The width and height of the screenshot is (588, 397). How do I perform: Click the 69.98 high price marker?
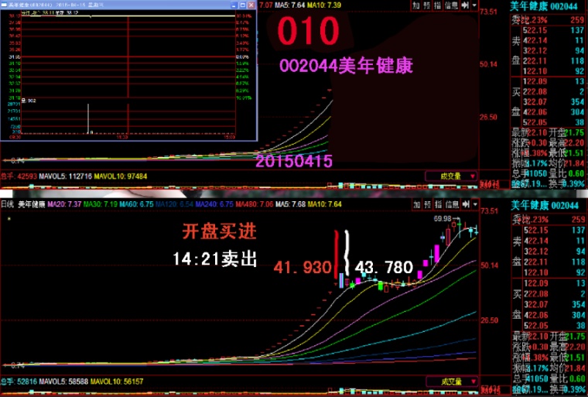(443, 218)
